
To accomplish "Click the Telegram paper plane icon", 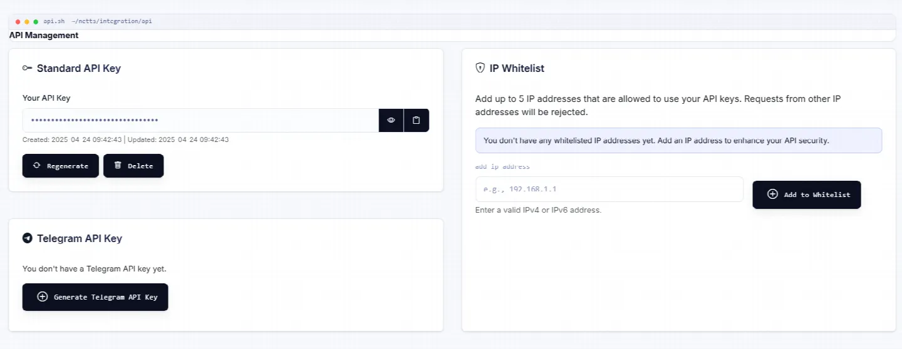I will tap(27, 238).
